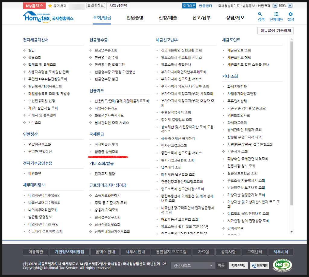Screen dimensions: 309x277
Task: Click the 메뉴펼침 기능해제 button
Action: [x=275, y=31]
